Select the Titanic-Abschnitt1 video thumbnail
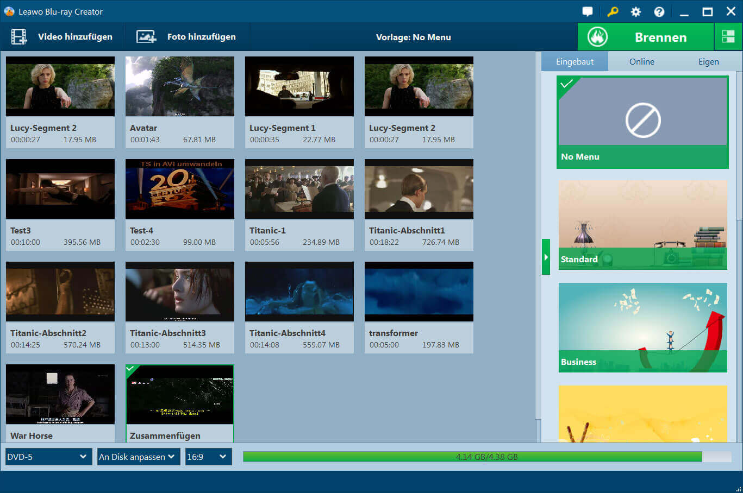743x493 pixels. tap(419, 189)
